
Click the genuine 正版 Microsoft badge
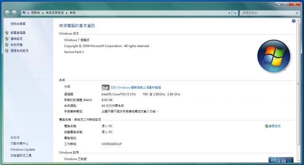coord(281,160)
